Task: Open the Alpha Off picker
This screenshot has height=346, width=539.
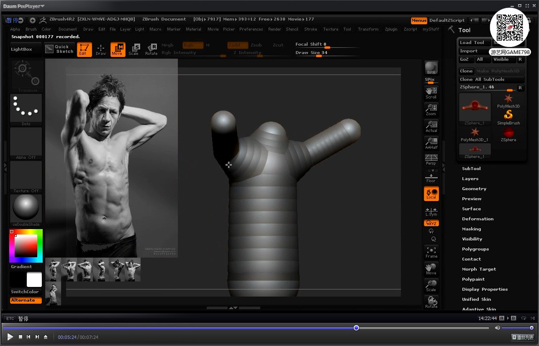Action: click(26, 143)
